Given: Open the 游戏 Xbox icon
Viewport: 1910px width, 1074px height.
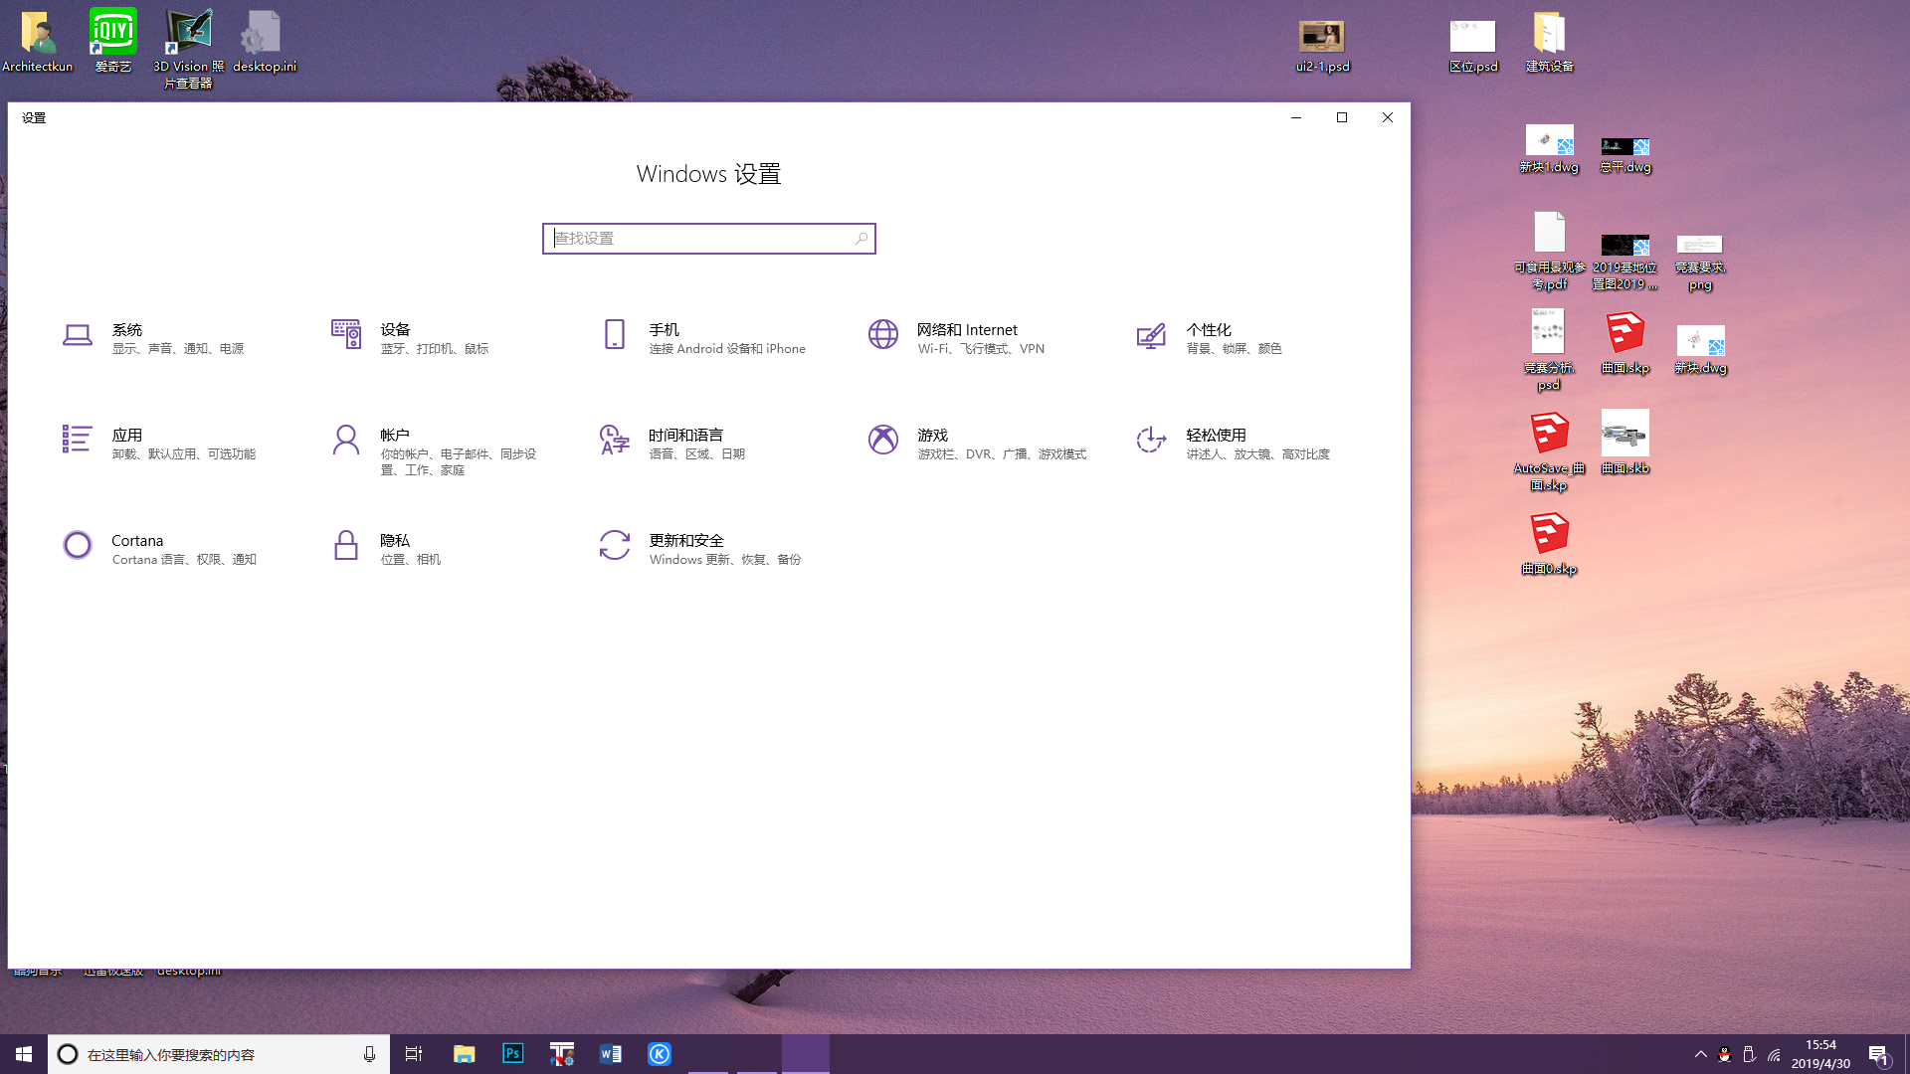Looking at the screenshot, I should tap(883, 439).
